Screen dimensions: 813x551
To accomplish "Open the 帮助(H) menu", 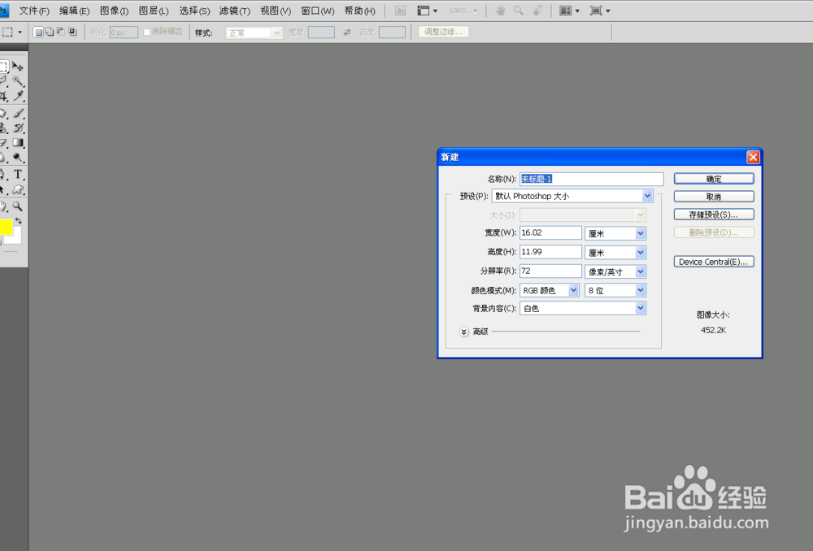I will tap(360, 11).
